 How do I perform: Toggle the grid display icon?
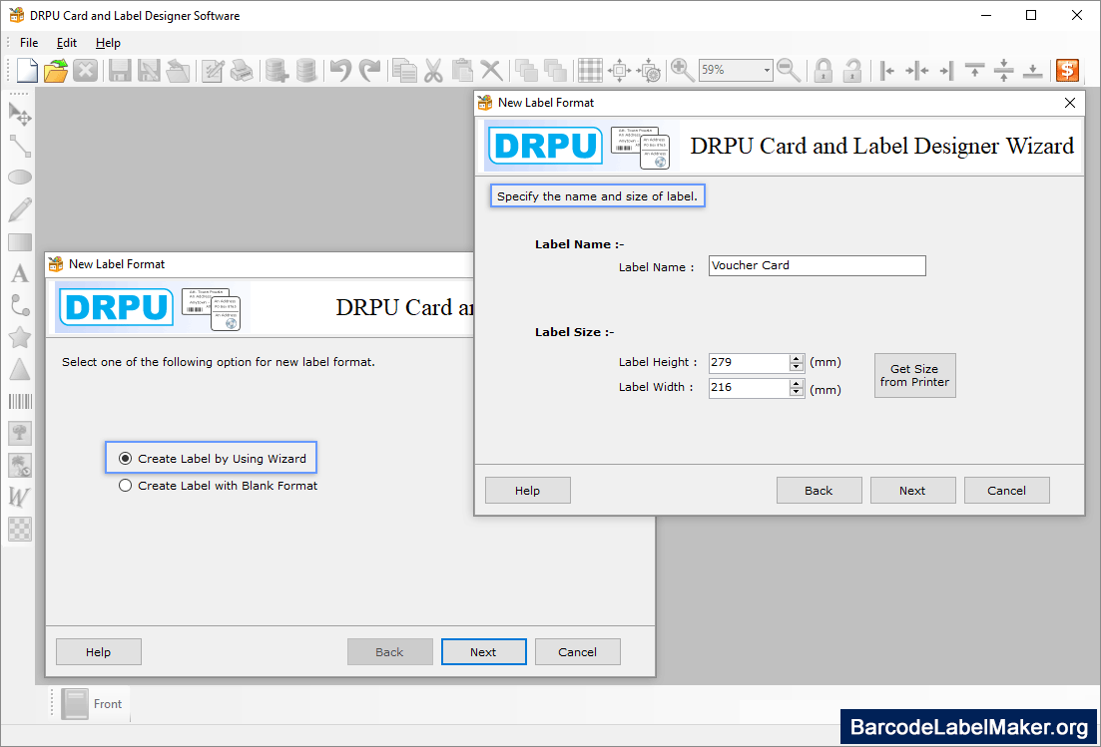tap(590, 70)
